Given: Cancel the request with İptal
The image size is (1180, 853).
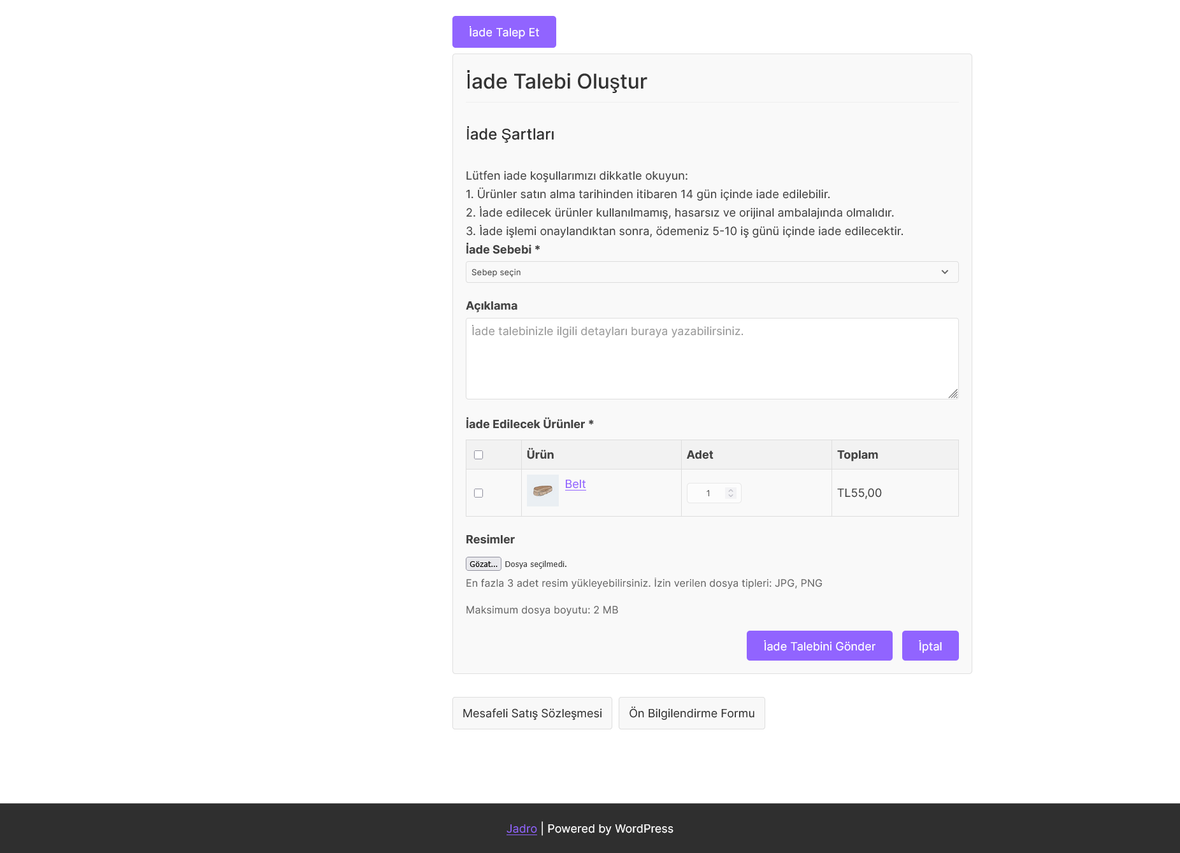Looking at the screenshot, I should point(930,646).
